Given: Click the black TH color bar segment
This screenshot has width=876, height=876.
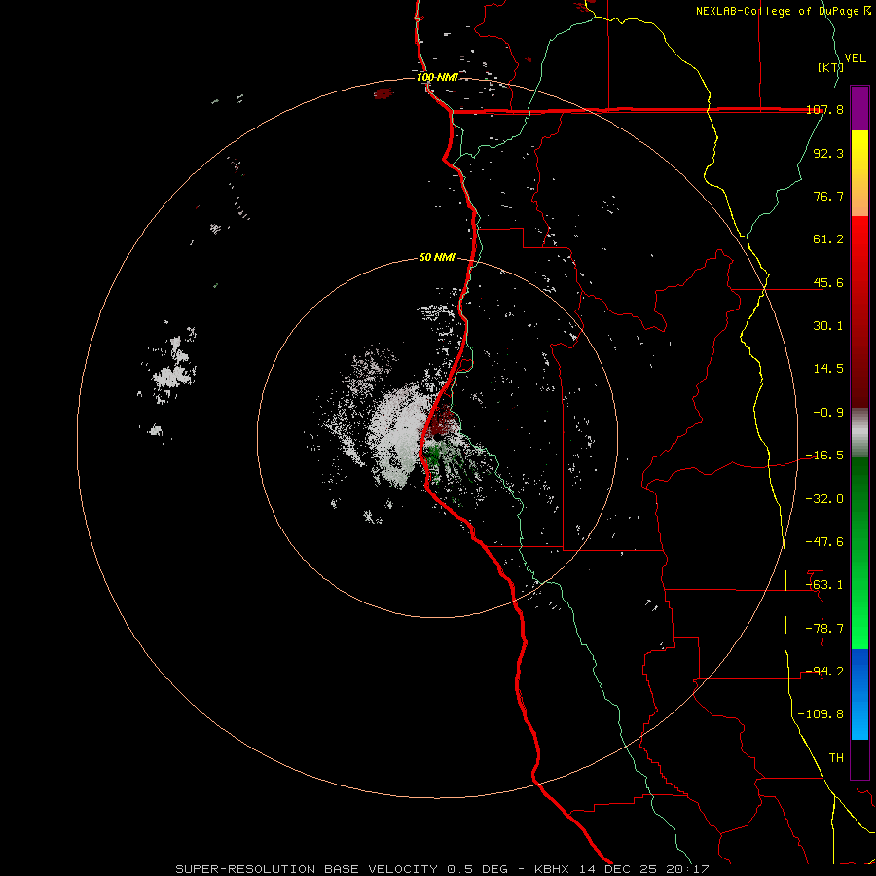Looking at the screenshot, I should [859, 759].
